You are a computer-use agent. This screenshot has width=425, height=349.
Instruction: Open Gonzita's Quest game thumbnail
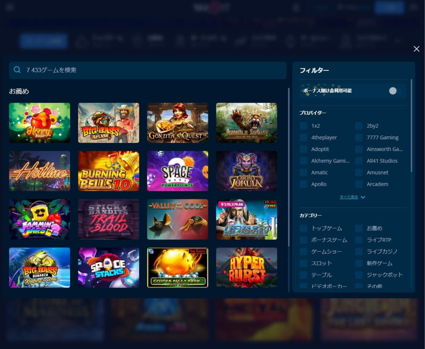click(x=178, y=123)
